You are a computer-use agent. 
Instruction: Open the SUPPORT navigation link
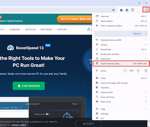pyautogui.click(x=62, y=30)
